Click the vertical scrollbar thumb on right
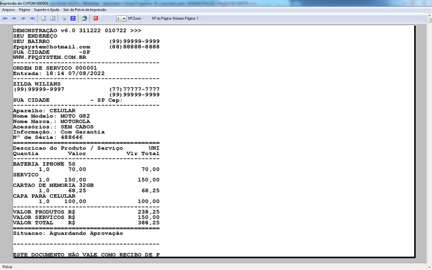The width and height of the screenshot is (432, 270). 429,21
